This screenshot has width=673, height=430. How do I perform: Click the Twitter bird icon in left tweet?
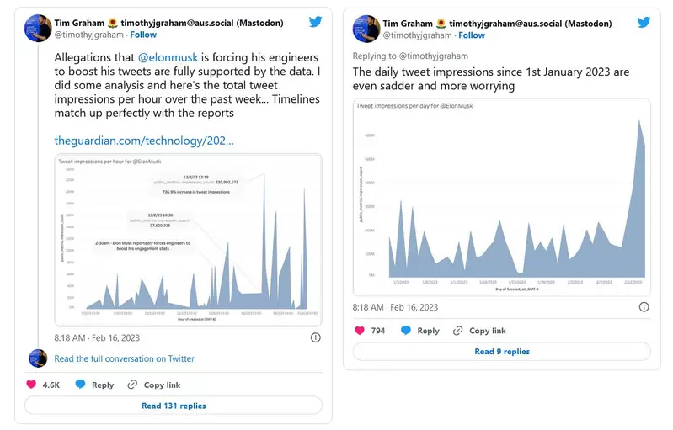click(316, 22)
